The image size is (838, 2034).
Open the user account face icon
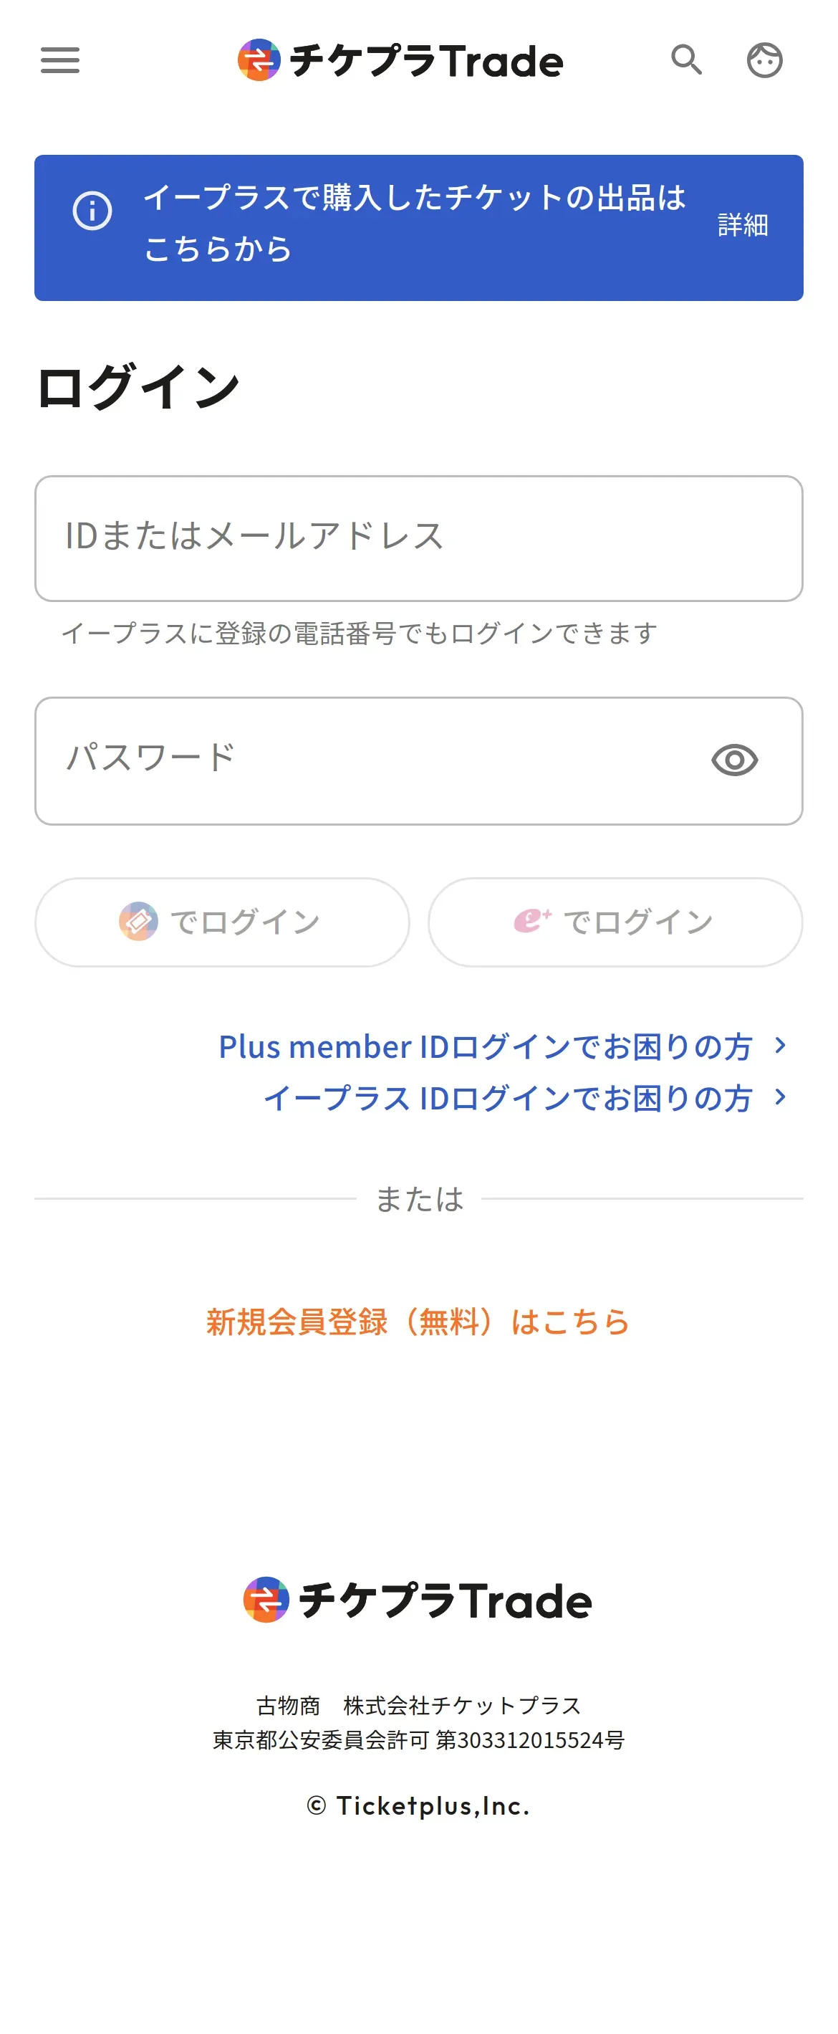pyautogui.click(x=764, y=60)
